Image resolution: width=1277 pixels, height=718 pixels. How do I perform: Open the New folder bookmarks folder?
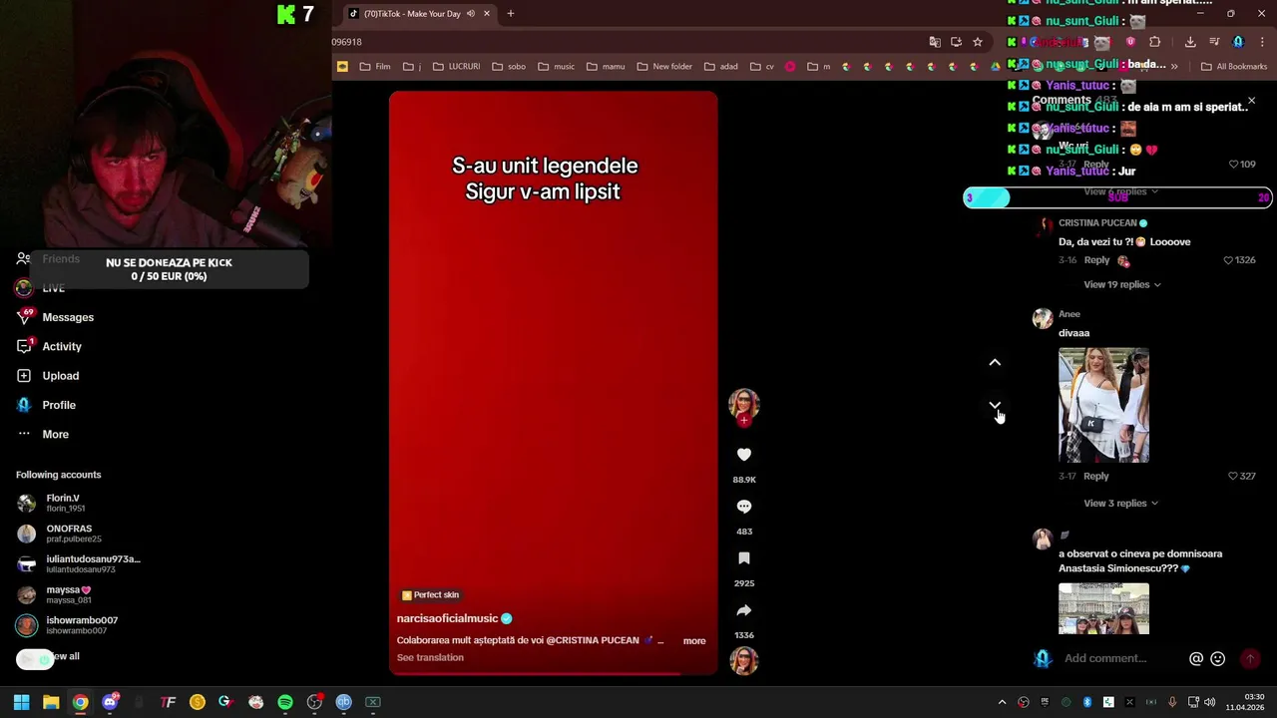663,67
